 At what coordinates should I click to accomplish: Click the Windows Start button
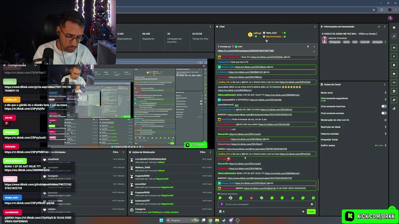coord(161,220)
